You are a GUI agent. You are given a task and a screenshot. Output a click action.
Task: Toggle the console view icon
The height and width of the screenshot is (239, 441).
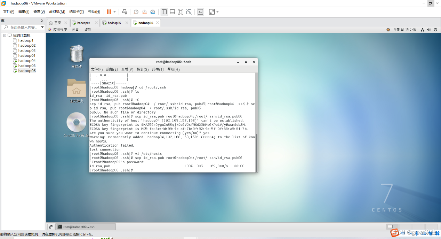[x=200, y=12]
